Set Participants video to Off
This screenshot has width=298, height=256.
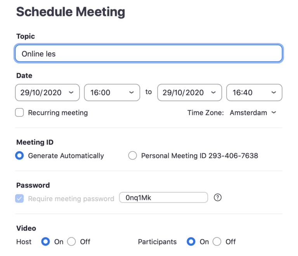[217, 242]
